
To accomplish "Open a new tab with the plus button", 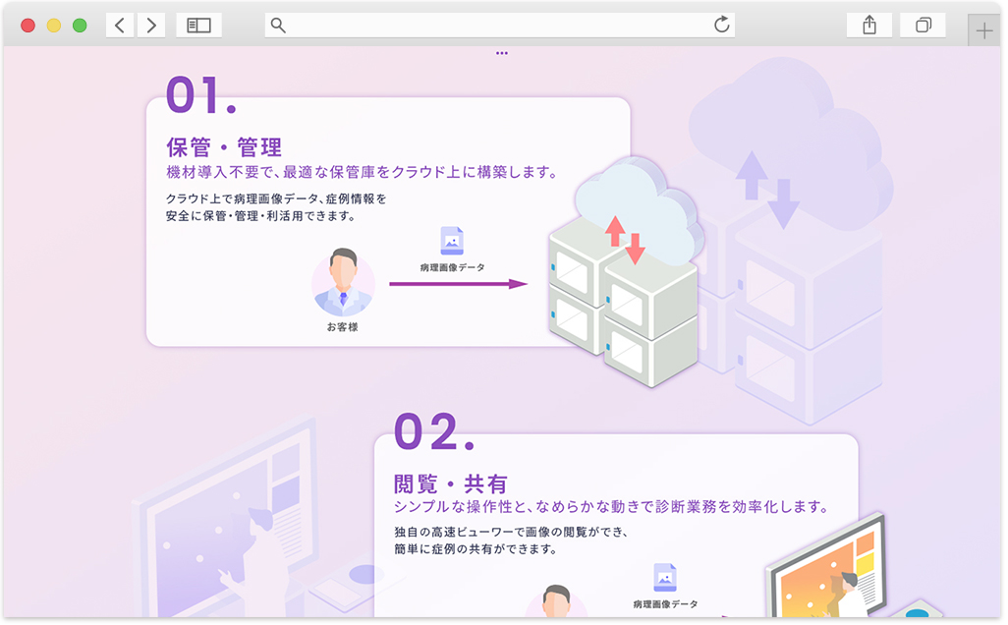I will coord(983,28).
